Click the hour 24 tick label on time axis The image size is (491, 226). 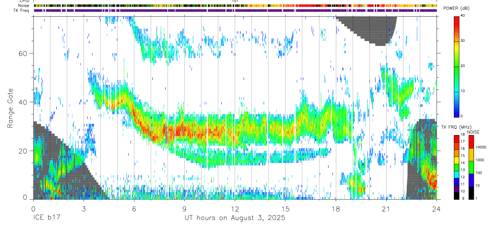436,208
